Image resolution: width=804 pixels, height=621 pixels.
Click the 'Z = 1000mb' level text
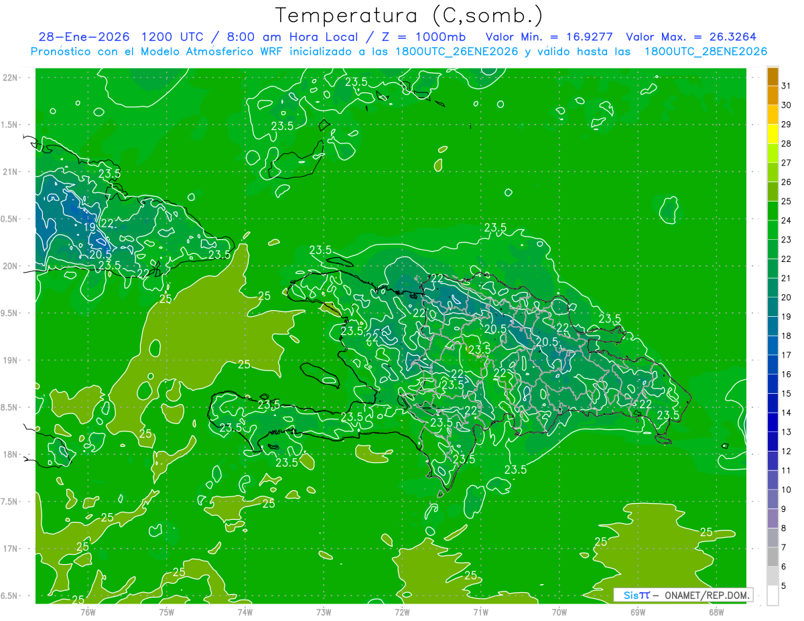pos(423,37)
